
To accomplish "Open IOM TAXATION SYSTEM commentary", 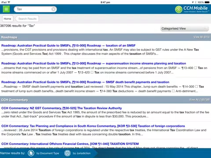I will point(70,144).
